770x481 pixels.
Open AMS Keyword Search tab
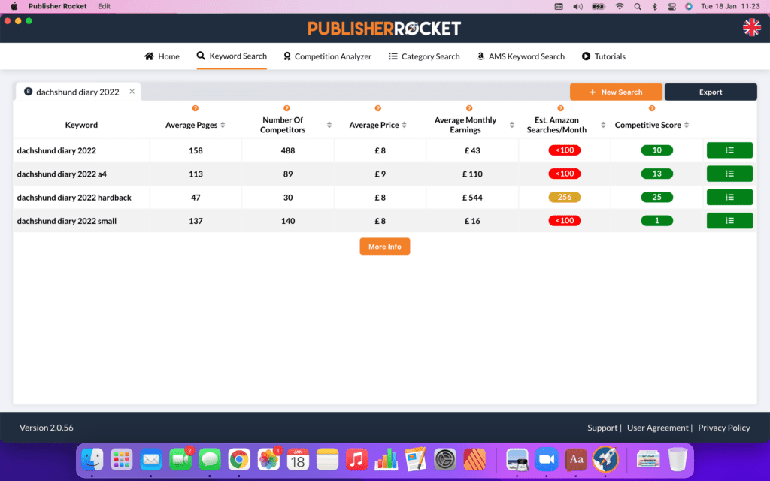pyautogui.click(x=520, y=56)
